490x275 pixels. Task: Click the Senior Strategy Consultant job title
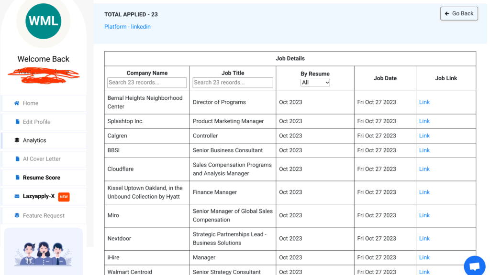(x=226, y=272)
